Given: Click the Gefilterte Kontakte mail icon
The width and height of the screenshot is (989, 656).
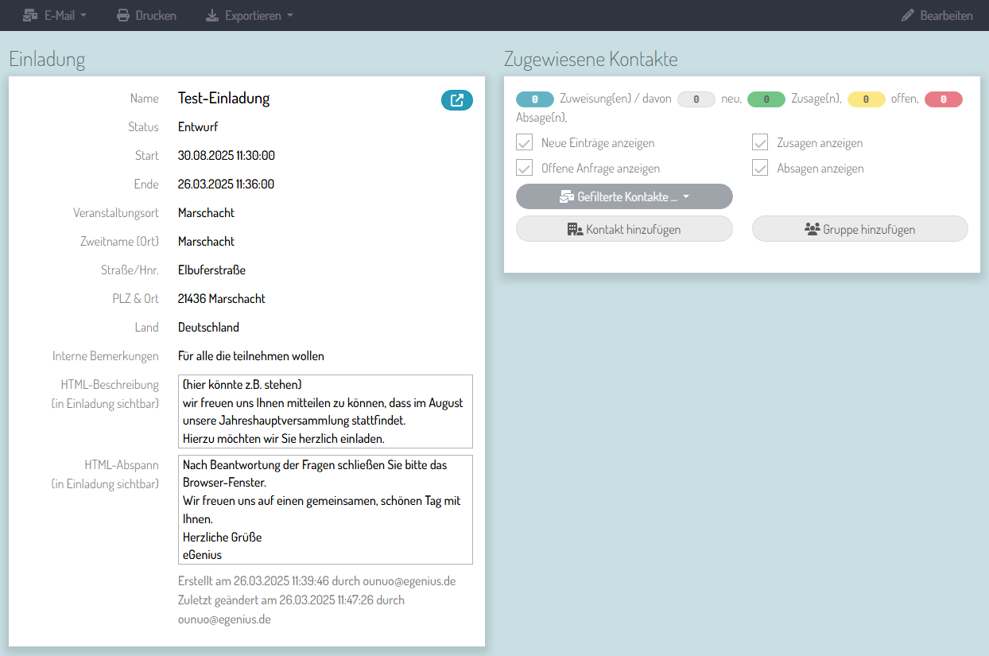Looking at the screenshot, I should tap(566, 196).
